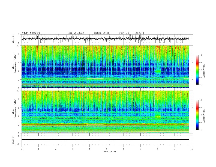Click the ch.2 PSD color scale bar
The width and height of the screenshot is (216, 167).
tap(197, 115)
